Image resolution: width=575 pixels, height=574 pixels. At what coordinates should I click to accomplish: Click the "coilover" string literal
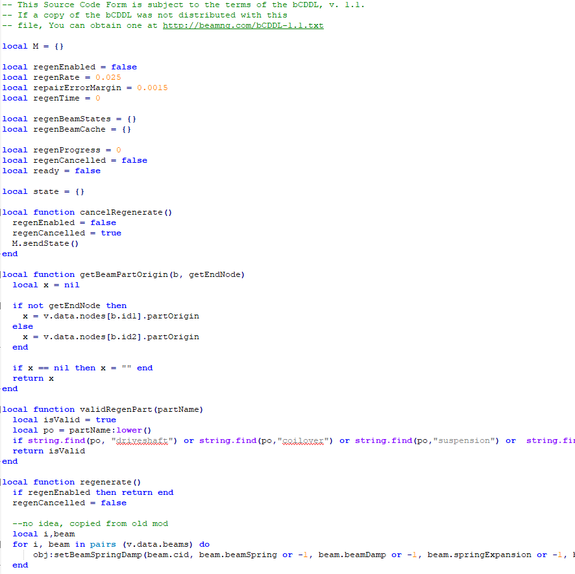303,441
